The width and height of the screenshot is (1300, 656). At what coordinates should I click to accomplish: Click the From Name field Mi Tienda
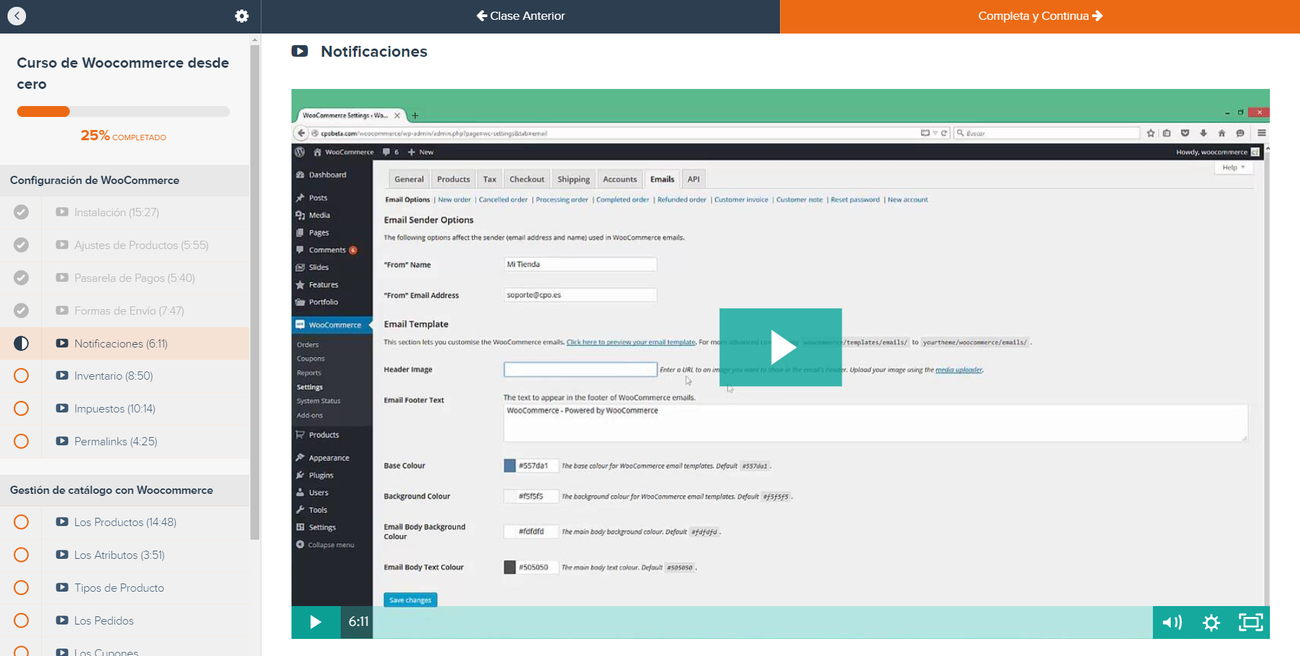pos(580,264)
